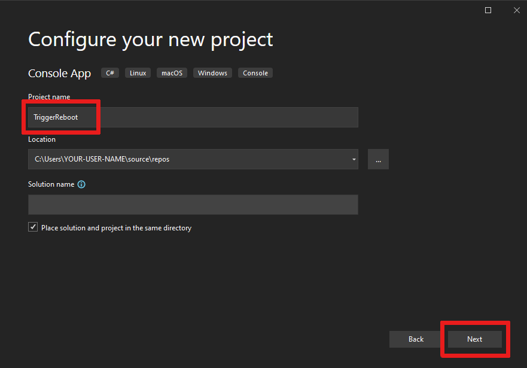Uncheck Place solution and project in same directory
The image size is (527, 368).
tap(33, 227)
